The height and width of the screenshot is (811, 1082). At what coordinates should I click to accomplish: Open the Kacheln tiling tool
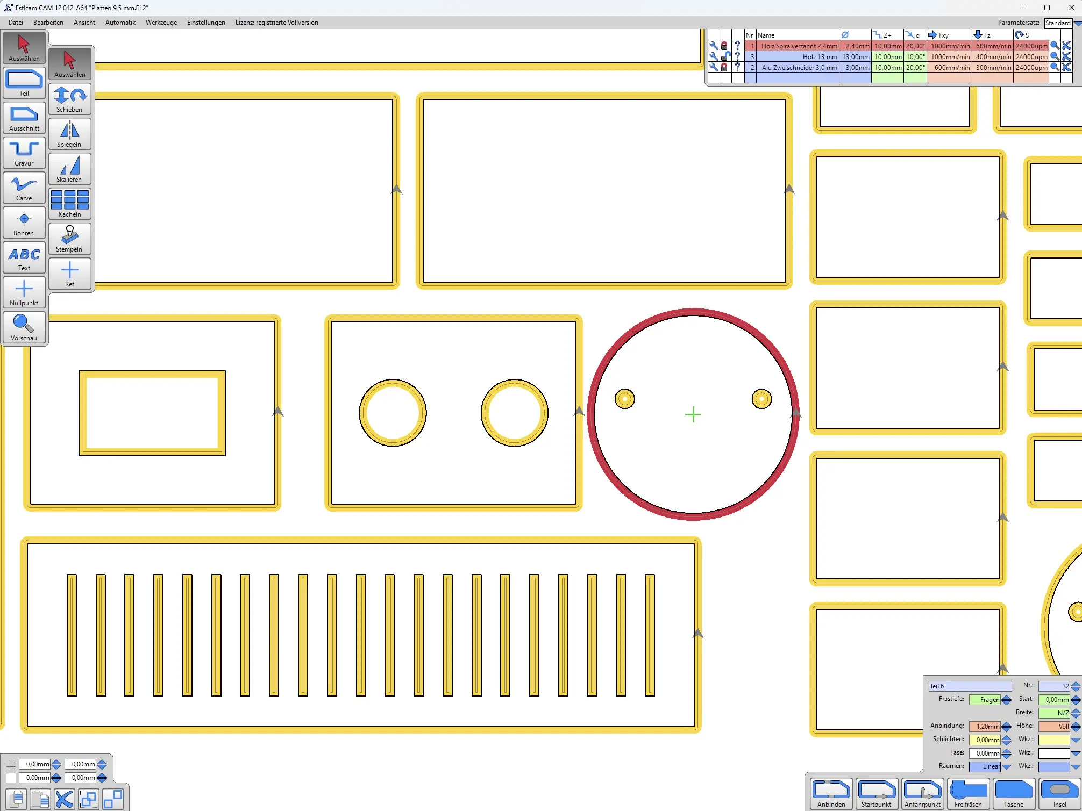69,203
